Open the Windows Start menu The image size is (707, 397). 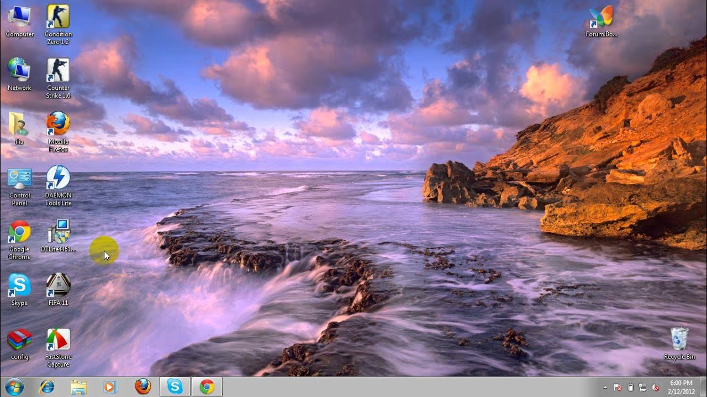[x=14, y=387]
